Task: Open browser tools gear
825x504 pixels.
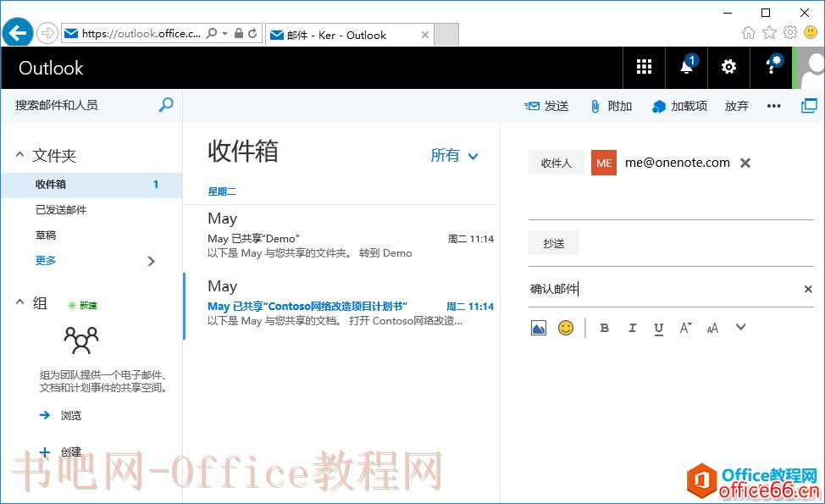Action: [790, 33]
